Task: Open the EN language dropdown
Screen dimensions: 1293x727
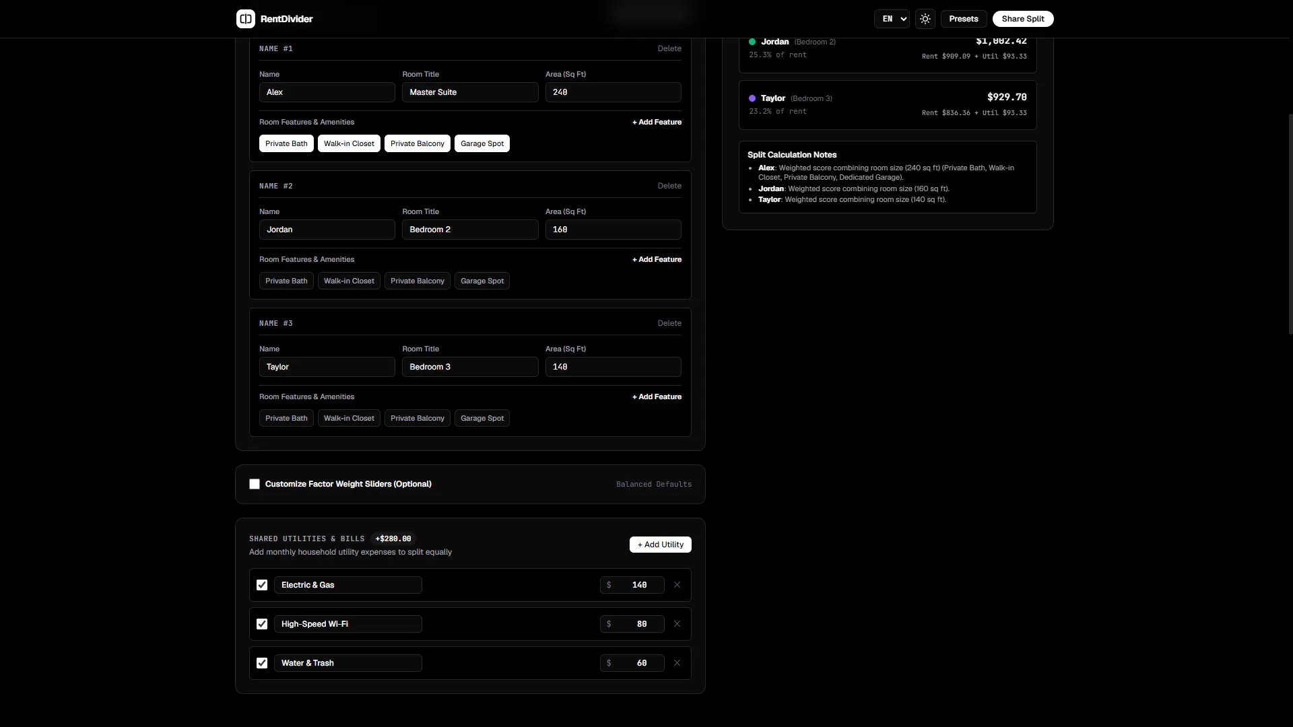Action: click(x=892, y=19)
